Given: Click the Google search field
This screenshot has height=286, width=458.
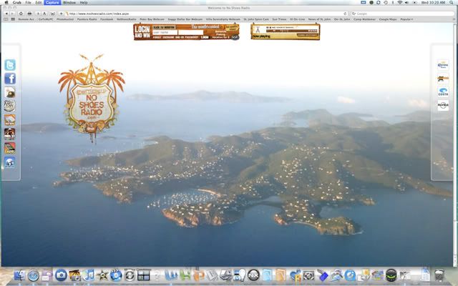Looking at the screenshot, I should point(401,13).
